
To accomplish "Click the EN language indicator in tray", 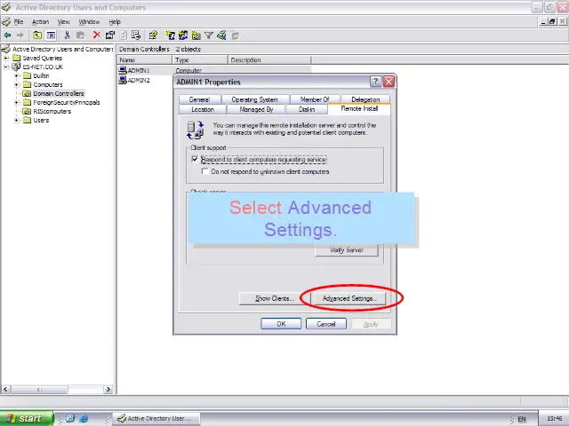I will [522, 419].
